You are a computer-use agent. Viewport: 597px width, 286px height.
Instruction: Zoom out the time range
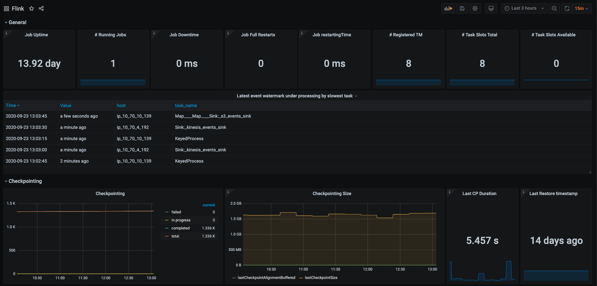point(554,8)
